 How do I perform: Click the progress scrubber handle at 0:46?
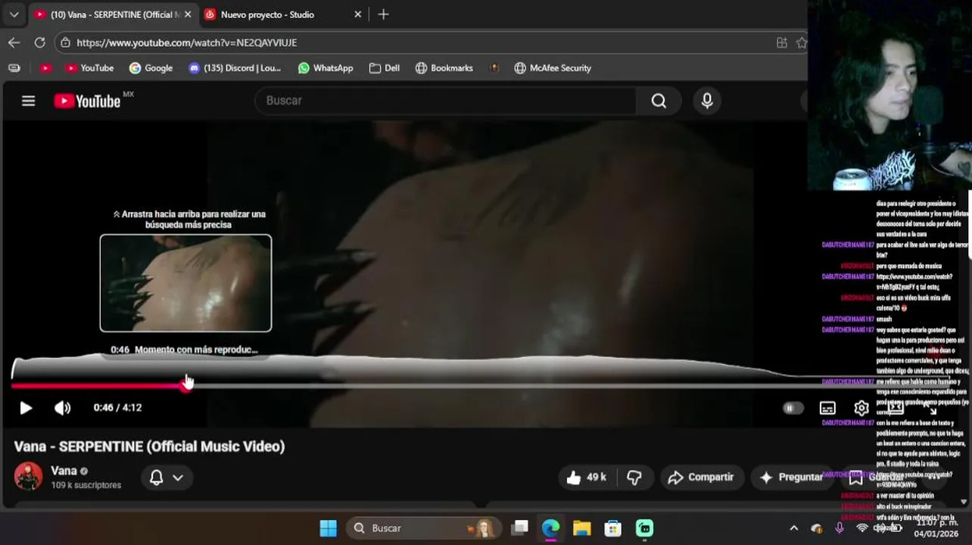(186, 385)
